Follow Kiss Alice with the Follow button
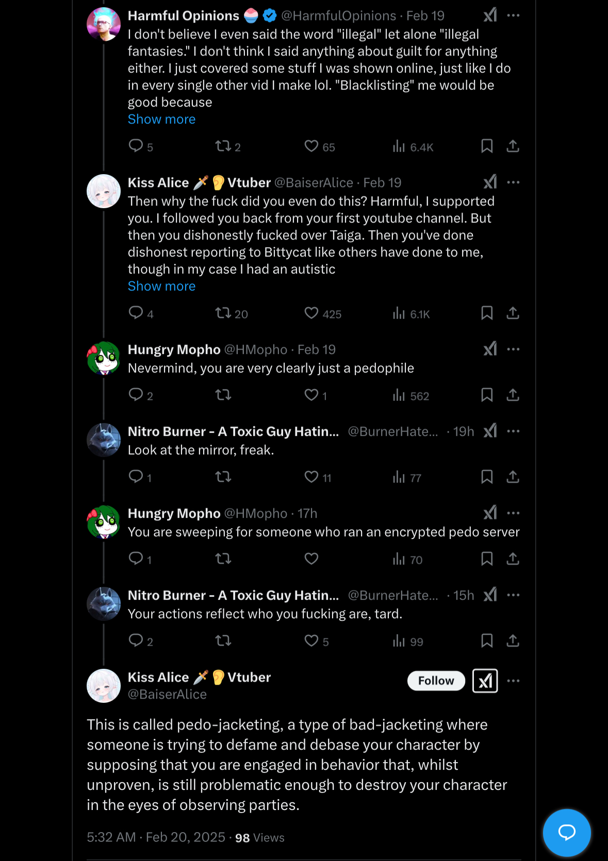This screenshot has width=608, height=861. tap(436, 681)
